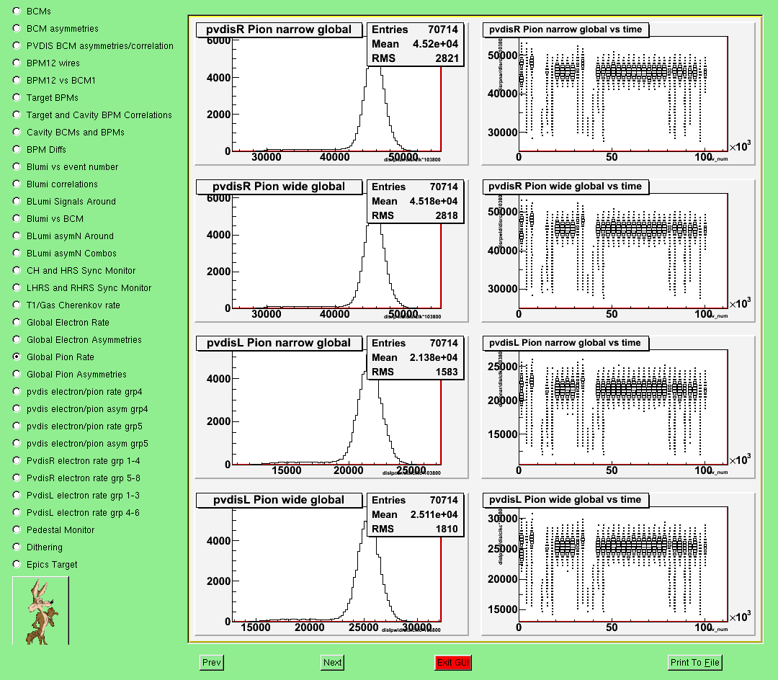The width and height of the screenshot is (778, 680).
Task: Open pvdisL Pion wide global histogram
Action: click(331, 564)
